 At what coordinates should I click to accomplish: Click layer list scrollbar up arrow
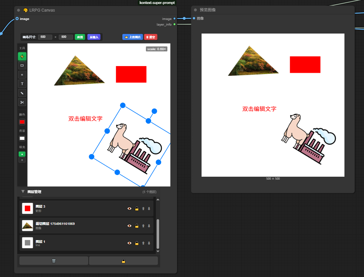(158, 200)
